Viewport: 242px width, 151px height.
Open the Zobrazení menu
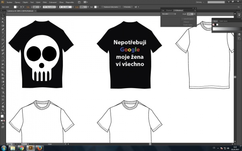pyautogui.click(x=53, y=2)
